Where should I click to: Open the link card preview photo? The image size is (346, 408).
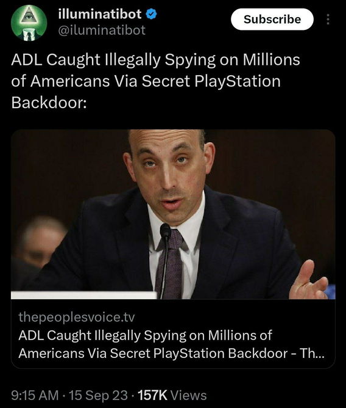[173, 214]
